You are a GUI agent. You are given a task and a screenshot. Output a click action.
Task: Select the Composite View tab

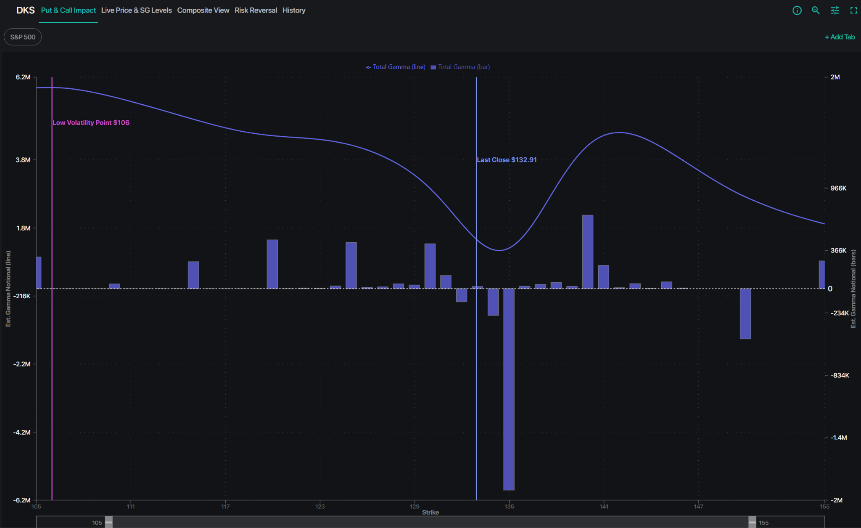tap(203, 11)
